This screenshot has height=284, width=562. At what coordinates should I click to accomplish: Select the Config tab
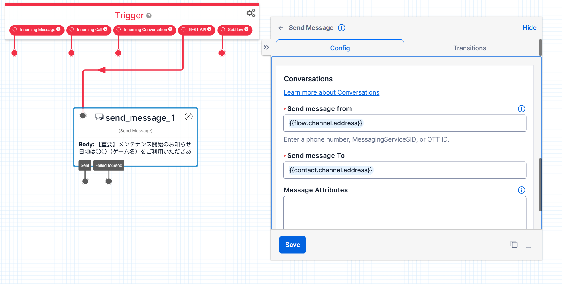[340, 48]
